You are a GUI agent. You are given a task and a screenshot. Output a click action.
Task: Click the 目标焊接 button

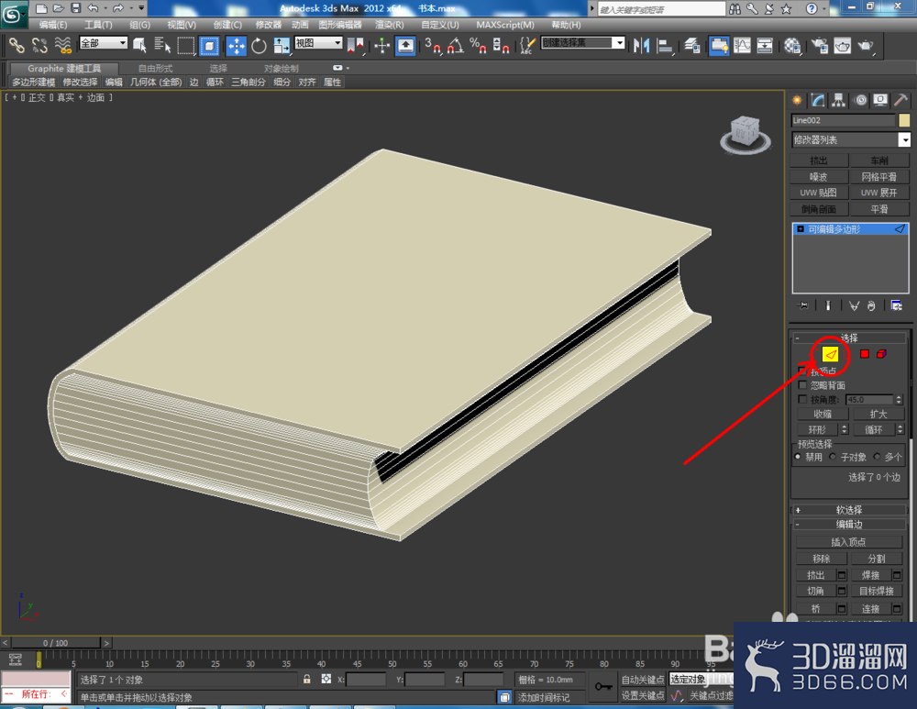click(876, 591)
